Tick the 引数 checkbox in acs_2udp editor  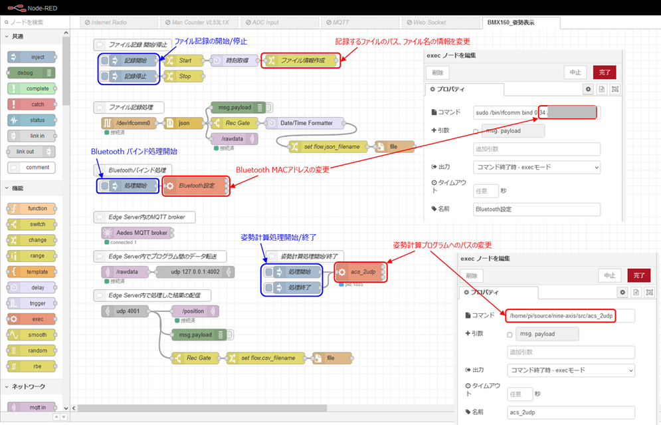tap(510, 335)
